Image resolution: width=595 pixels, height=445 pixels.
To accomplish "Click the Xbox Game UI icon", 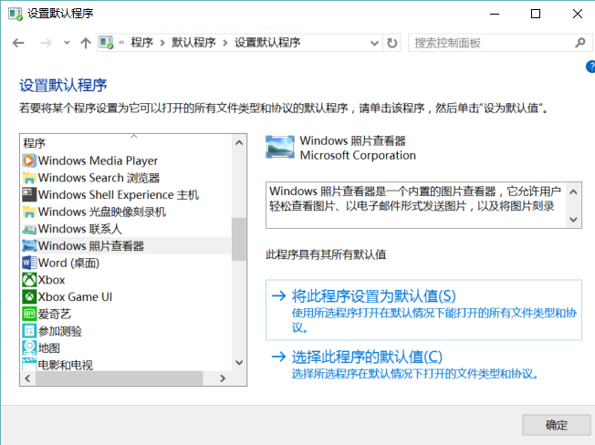I will (x=29, y=296).
